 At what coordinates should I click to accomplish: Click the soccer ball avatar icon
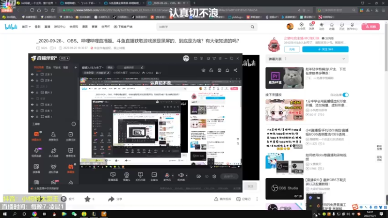point(186,58)
